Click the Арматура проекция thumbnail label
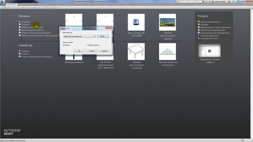Image resolution: width=253 pixels, height=142 pixels. pos(74,62)
